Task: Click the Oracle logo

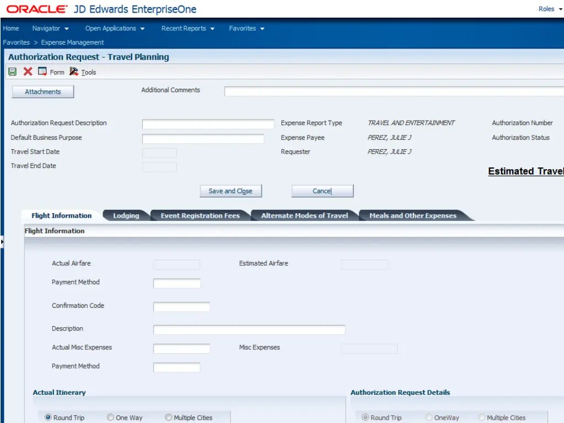Action: click(37, 9)
